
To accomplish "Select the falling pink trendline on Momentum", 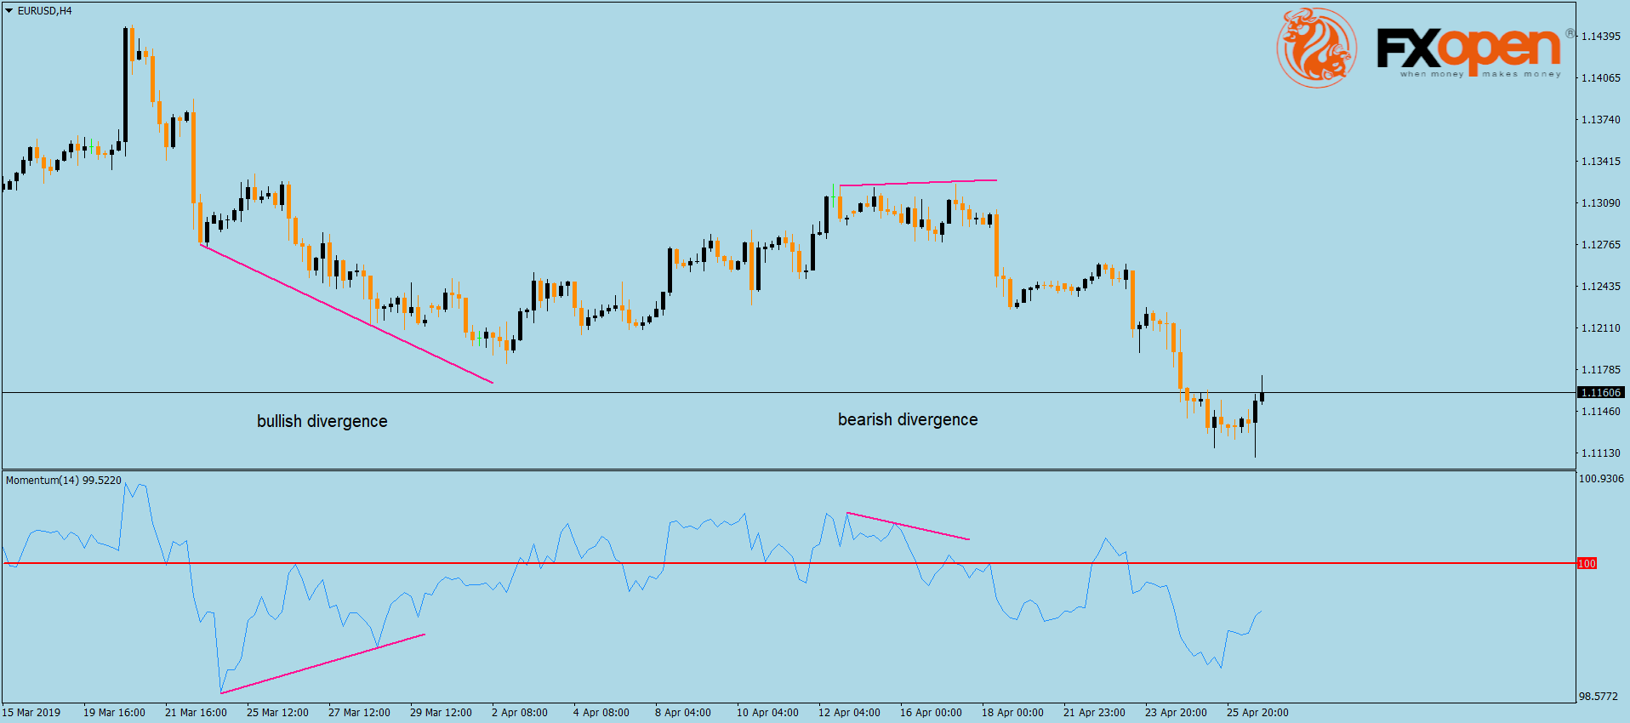I will pos(909,526).
